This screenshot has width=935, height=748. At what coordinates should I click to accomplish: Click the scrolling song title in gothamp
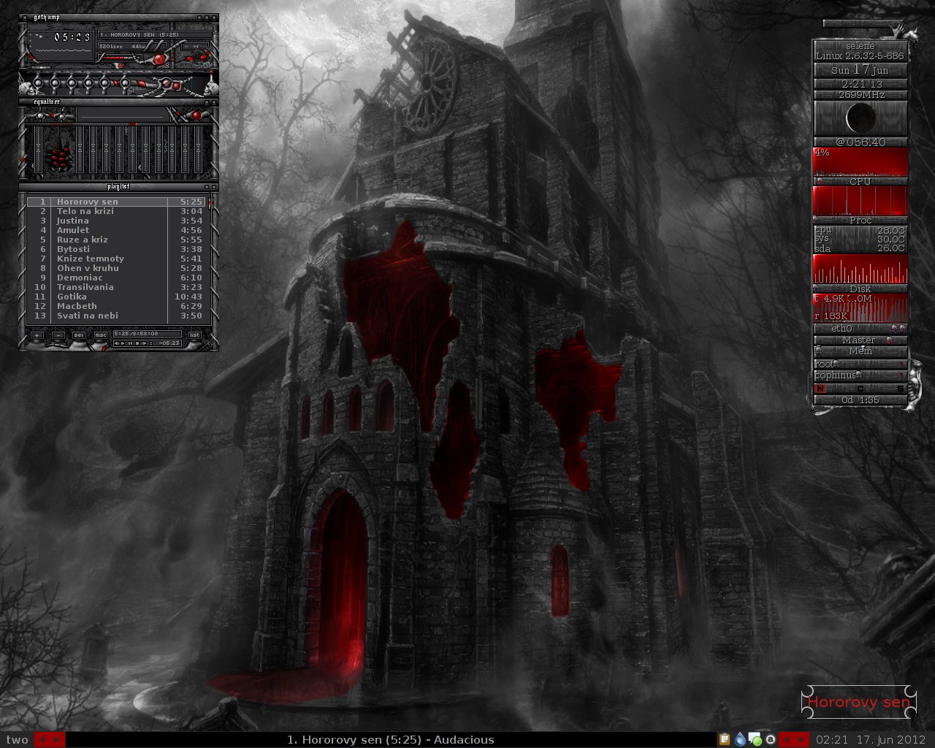pyautogui.click(x=155, y=35)
